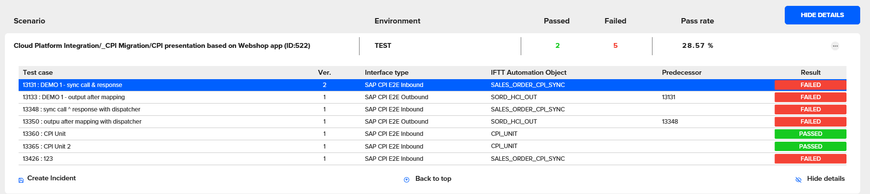Click the Cloud Platform Integration scenario name
Image resolution: width=870 pixels, height=194 pixels.
pos(162,45)
